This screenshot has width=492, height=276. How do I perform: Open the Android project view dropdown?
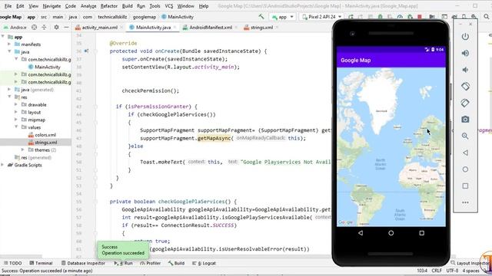(15, 28)
